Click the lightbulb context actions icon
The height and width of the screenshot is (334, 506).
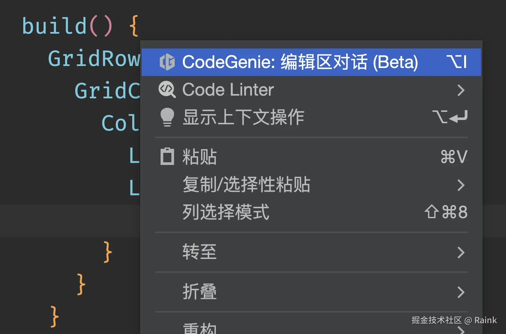coord(167,117)
